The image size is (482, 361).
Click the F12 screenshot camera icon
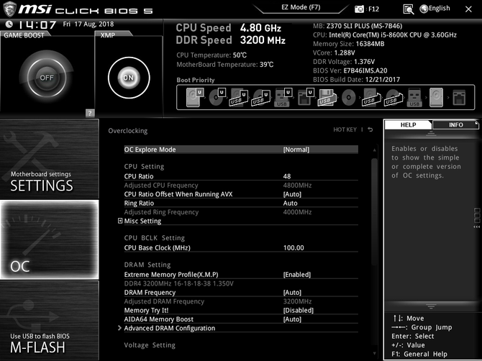coord(359,9)
